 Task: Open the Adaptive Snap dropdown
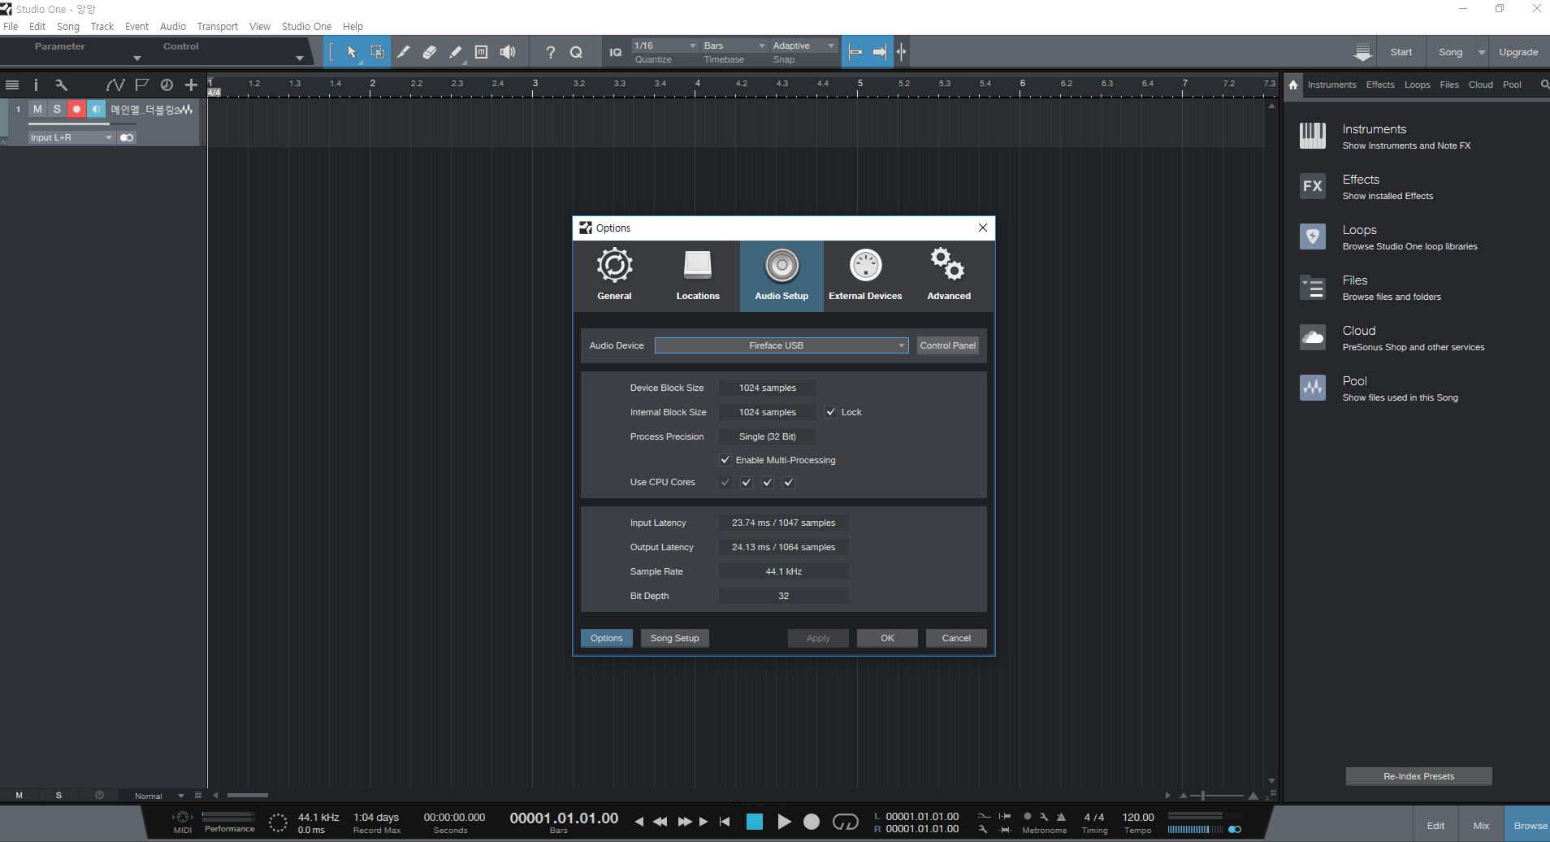coord(803,46)
